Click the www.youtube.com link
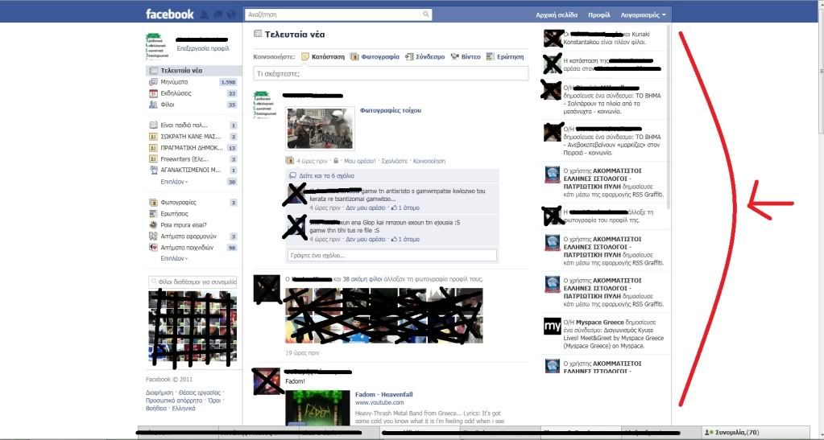Screen dimensions: 824x440 click(x=379, y=403)
